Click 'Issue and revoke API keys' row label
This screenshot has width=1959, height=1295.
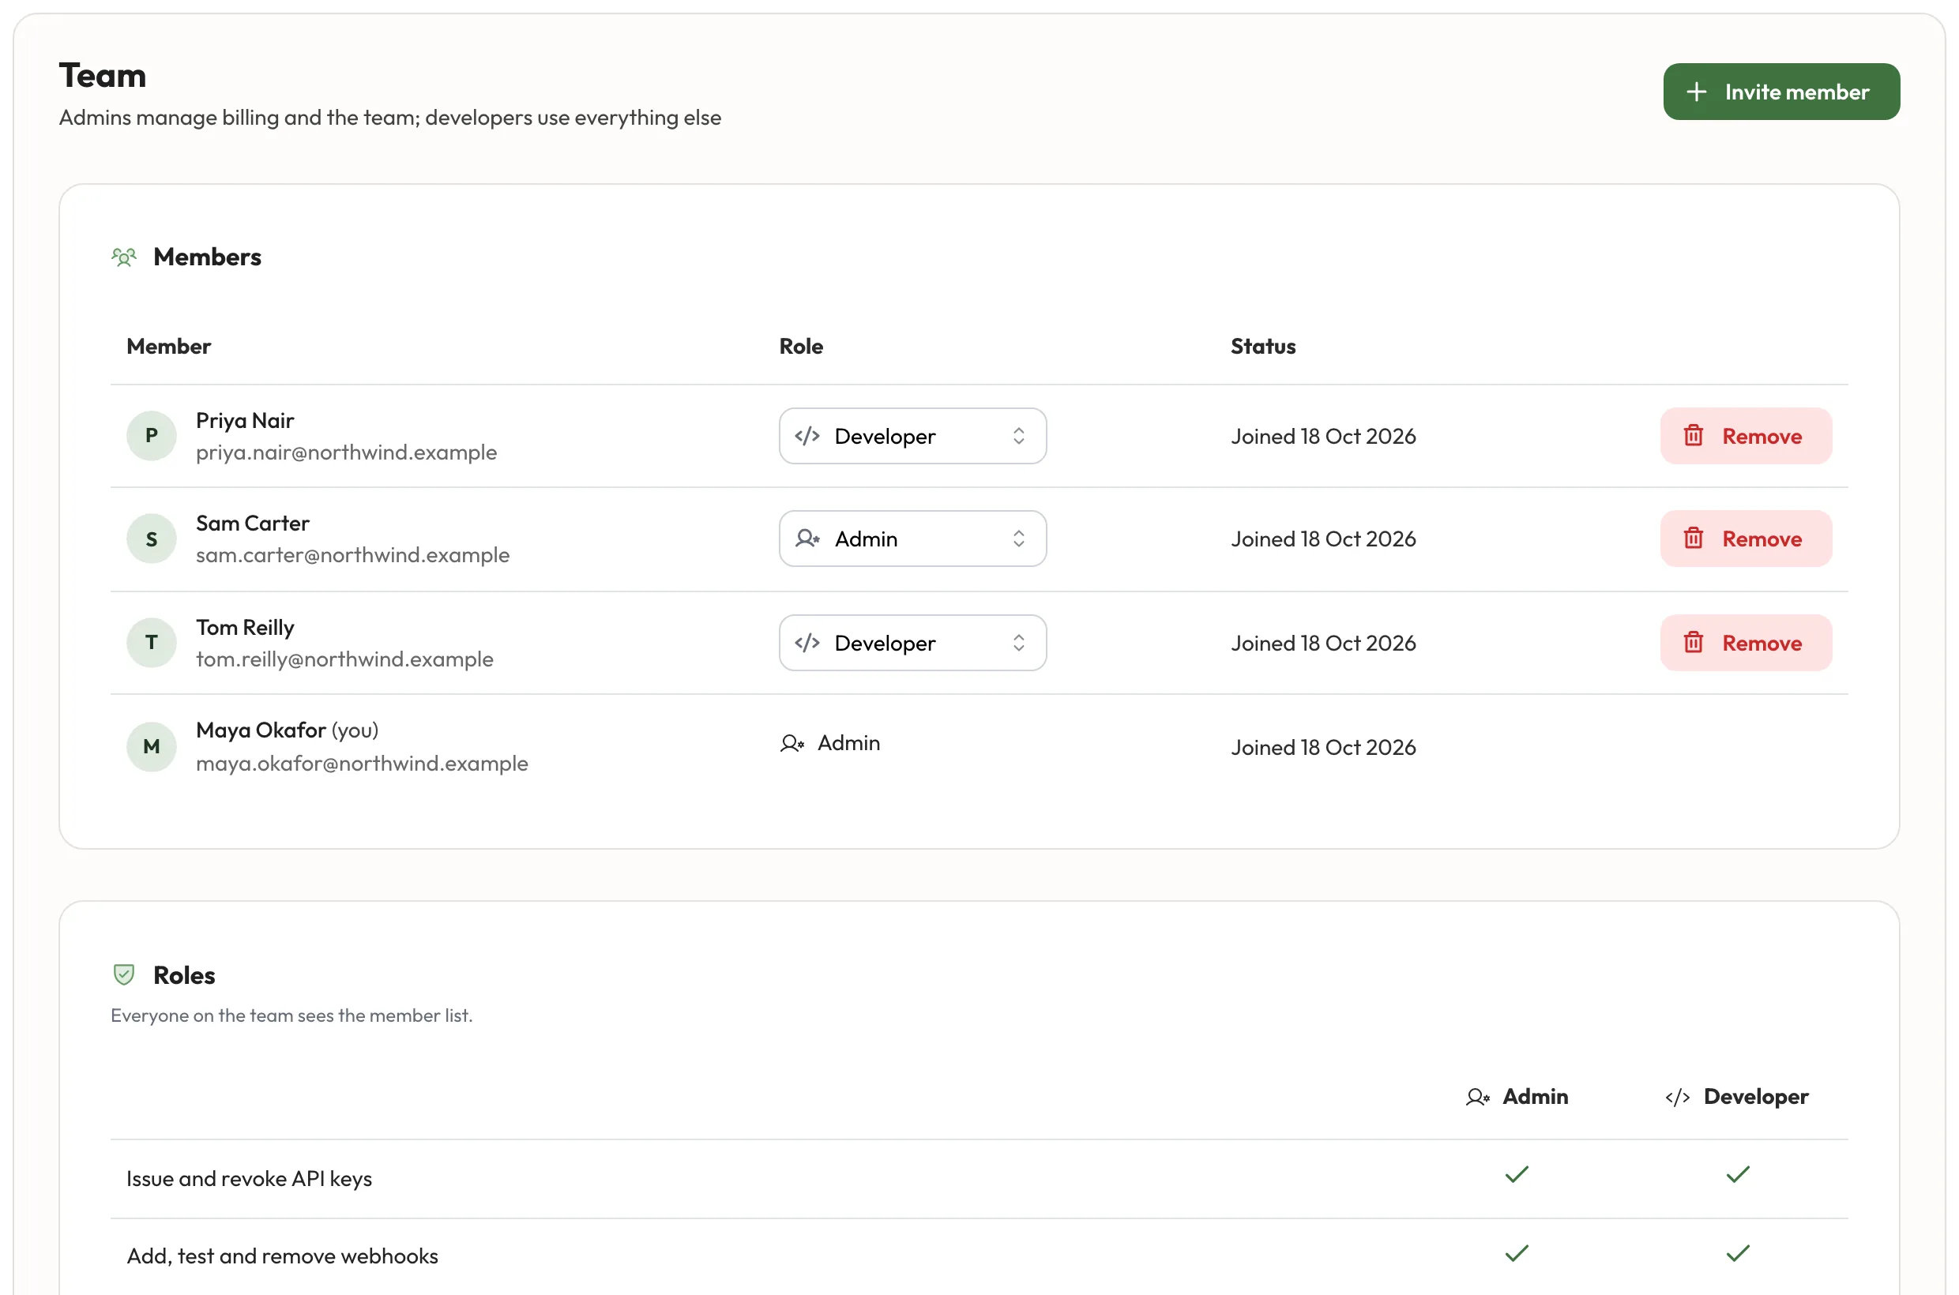(249, 1179)
